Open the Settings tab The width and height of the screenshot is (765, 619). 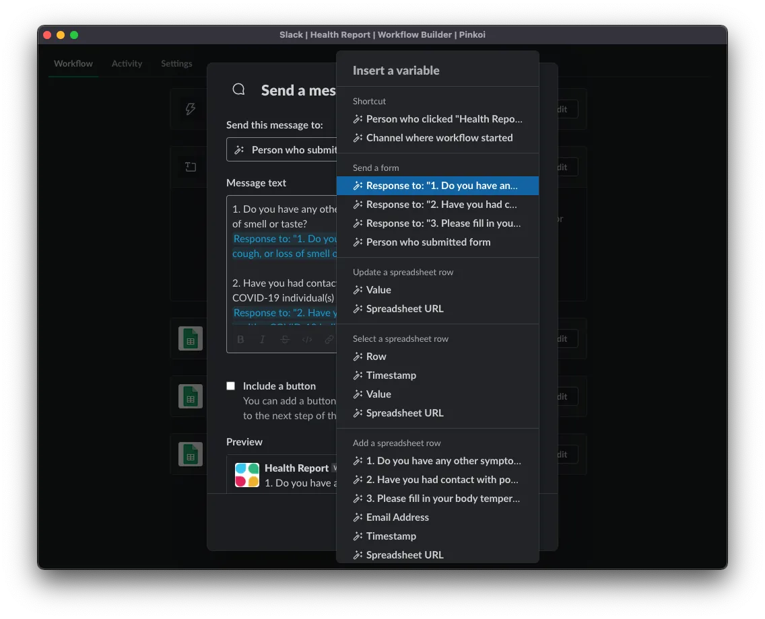[x=176, y=64]
